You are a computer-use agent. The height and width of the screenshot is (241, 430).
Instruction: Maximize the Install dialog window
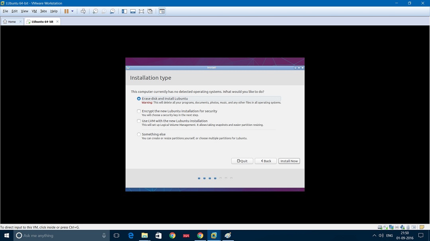click(299, 68)
